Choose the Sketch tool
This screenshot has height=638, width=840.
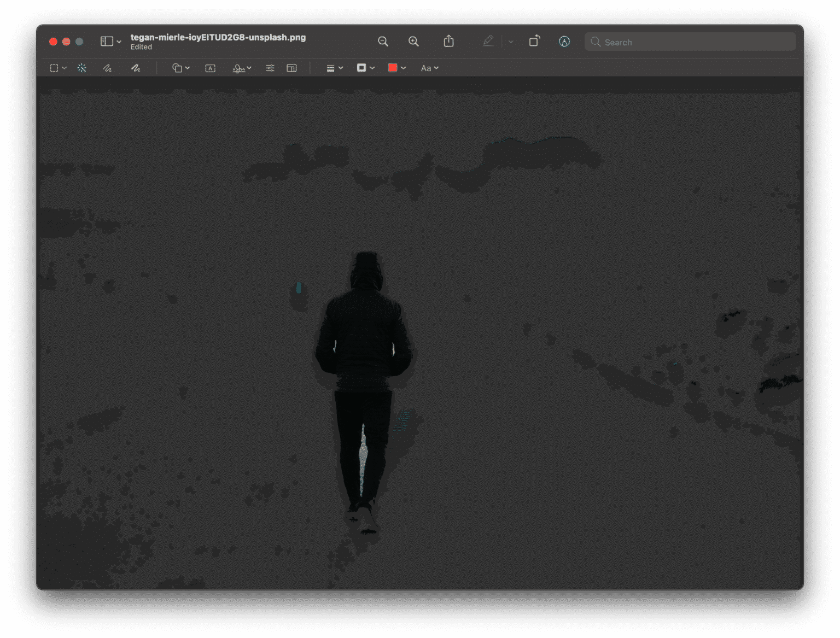(x=108, y=68)
